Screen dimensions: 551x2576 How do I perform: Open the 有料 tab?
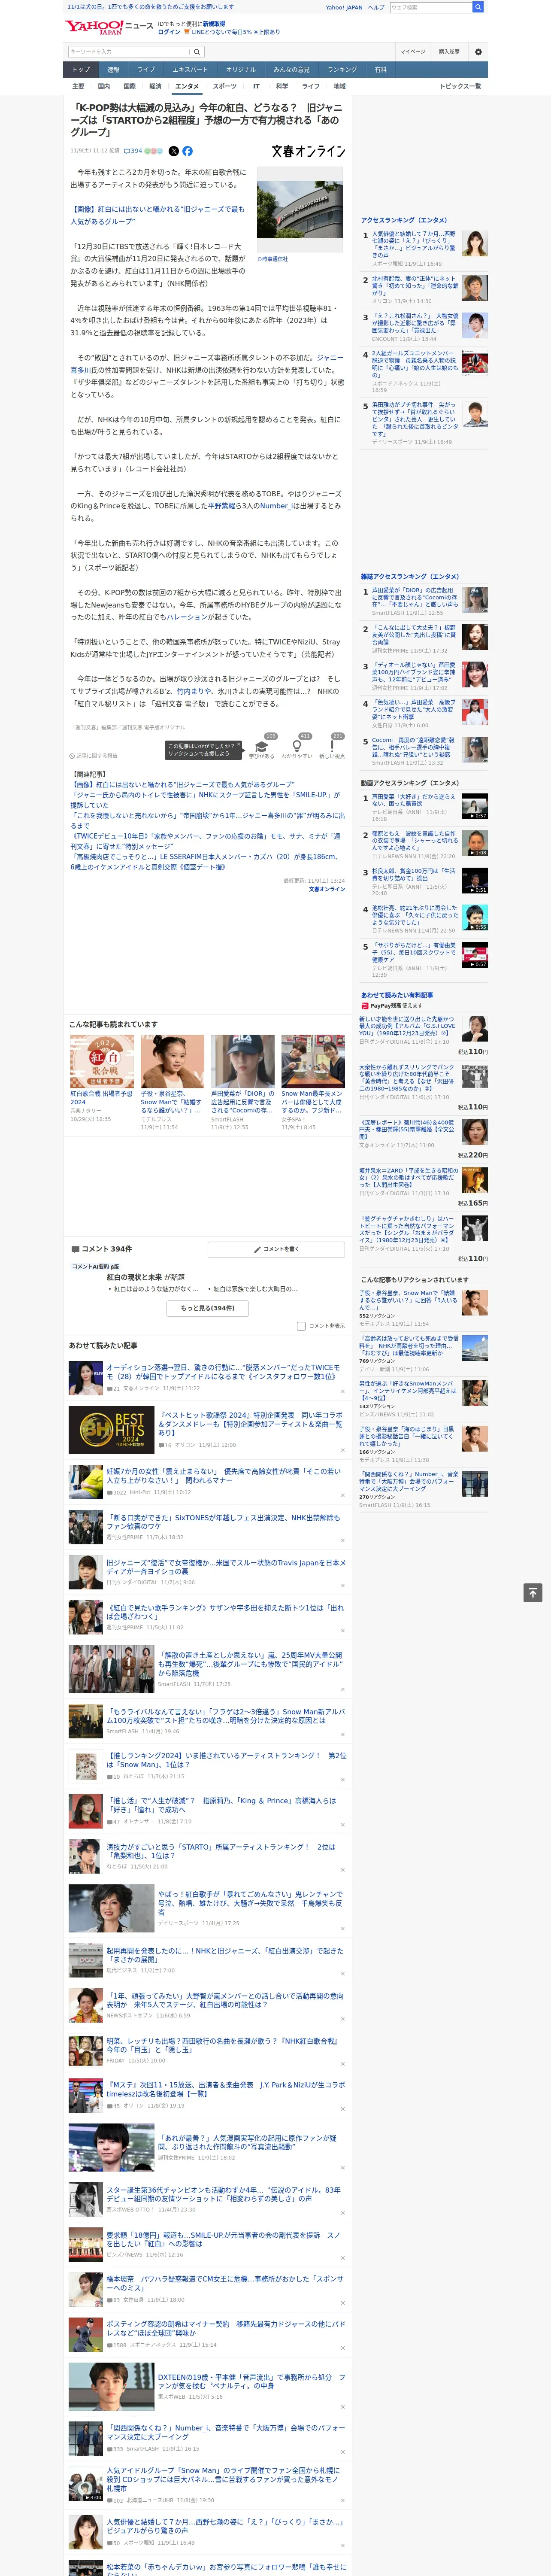tap(380, 70)
